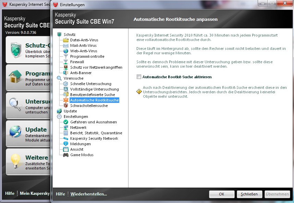The height and width of the screenshot is (203, 294).
Task: Open Bericht, Statistik, Quarantäne entry
Action: click(x=96, y=133)
